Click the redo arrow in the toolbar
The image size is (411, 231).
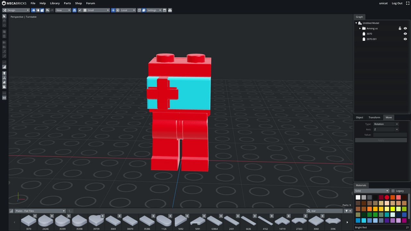tap(52, 10)
